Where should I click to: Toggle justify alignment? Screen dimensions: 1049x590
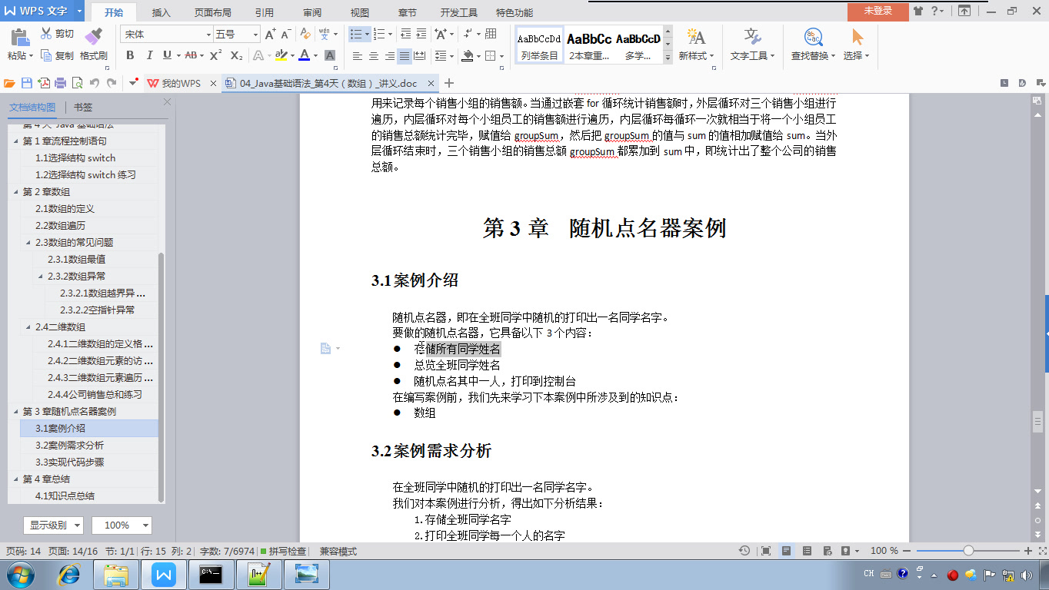[x=404, y=55]
